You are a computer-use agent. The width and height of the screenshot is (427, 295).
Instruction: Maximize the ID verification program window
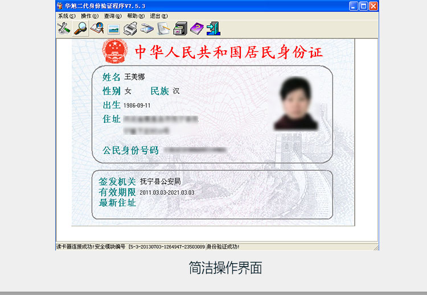point(363,6)
